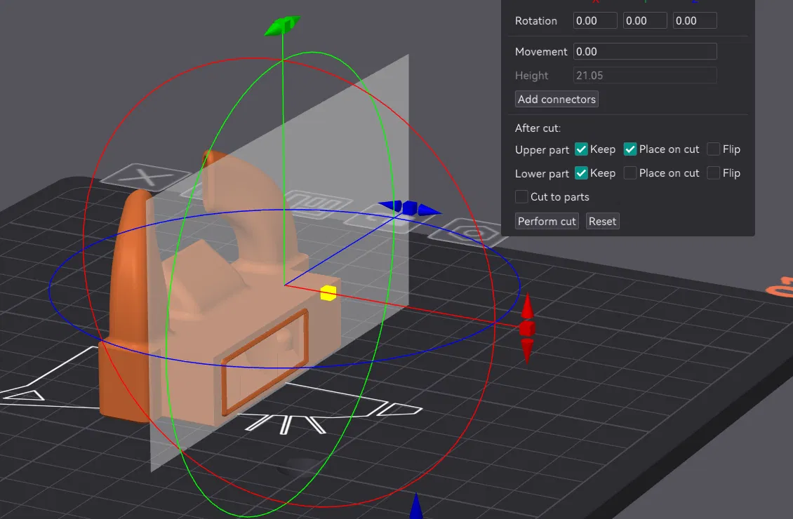Image resolution: width=793 pixels, height=519 pixels.
Task: Click the Rotation Y input field
Action: pos(645,21)
